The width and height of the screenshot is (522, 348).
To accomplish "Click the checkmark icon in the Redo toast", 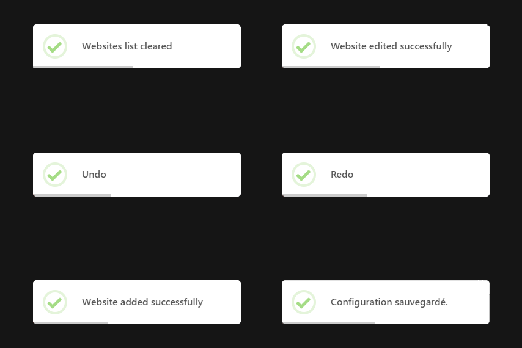I will tap(304, 175).
